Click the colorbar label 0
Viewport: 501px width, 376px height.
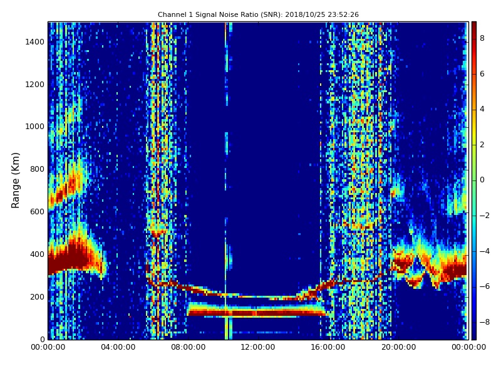point(482,180)
